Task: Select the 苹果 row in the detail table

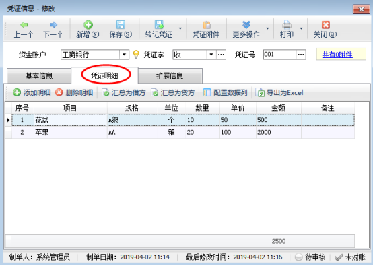Action: coord(180,132)
